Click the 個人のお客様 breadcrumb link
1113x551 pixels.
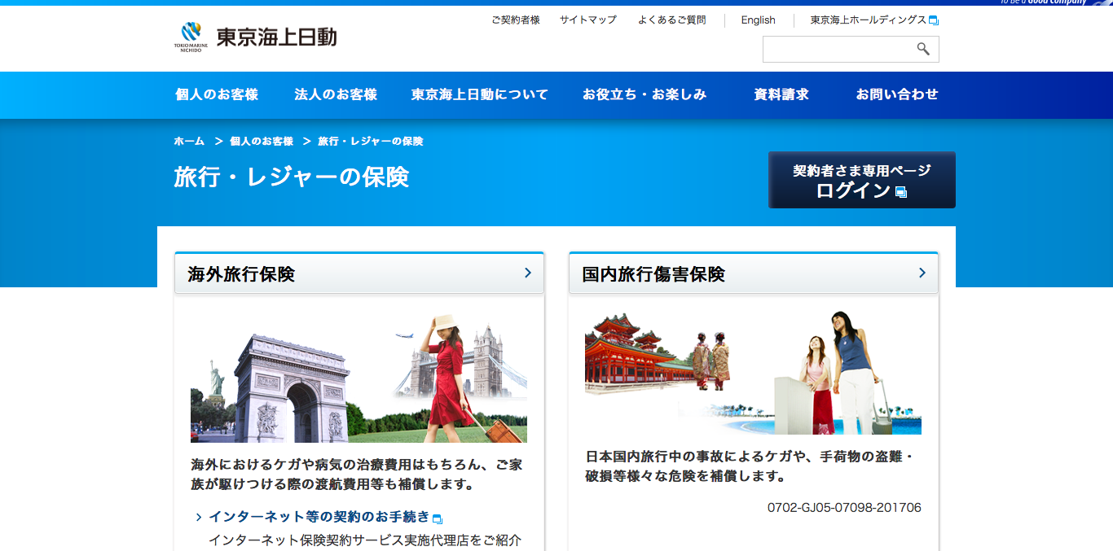tap(262, 142)
